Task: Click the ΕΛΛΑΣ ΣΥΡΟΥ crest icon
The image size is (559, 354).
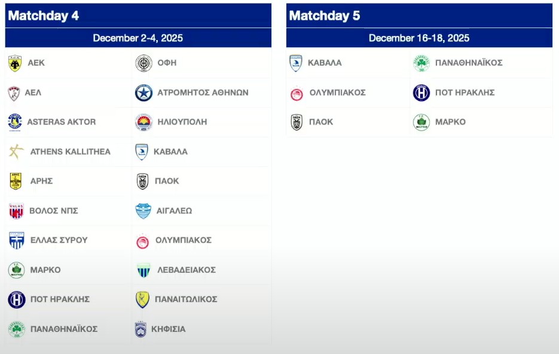Action: [16, 240]
